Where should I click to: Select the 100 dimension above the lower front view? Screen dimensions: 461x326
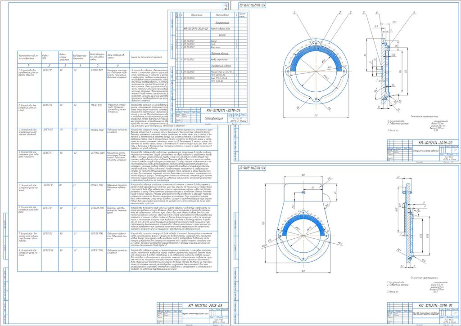[x=303, y=175]
